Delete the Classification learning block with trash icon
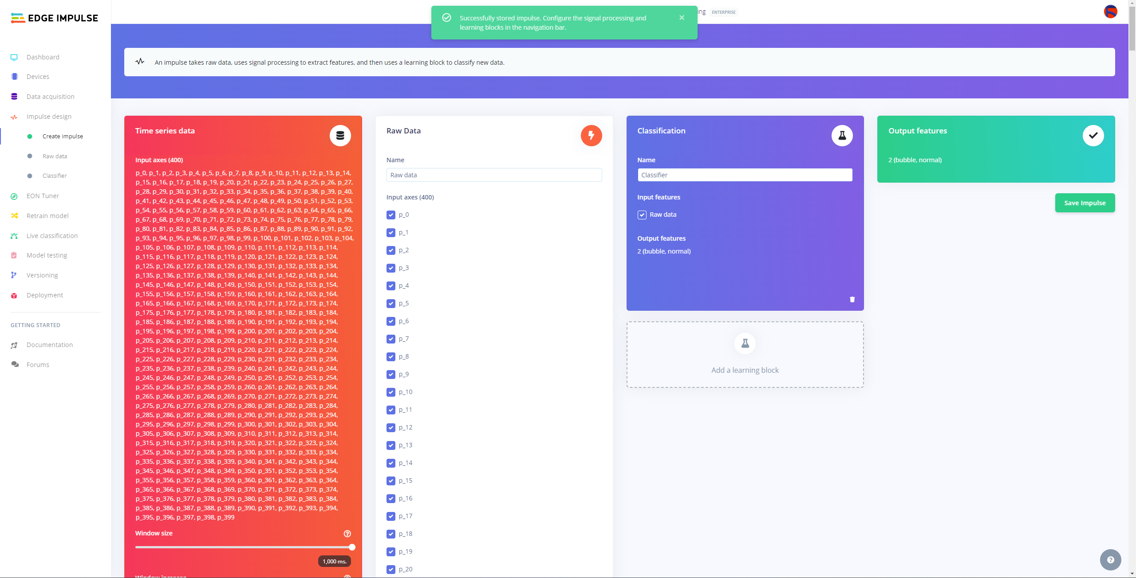The image size is (1136, 578). [852, 300]
